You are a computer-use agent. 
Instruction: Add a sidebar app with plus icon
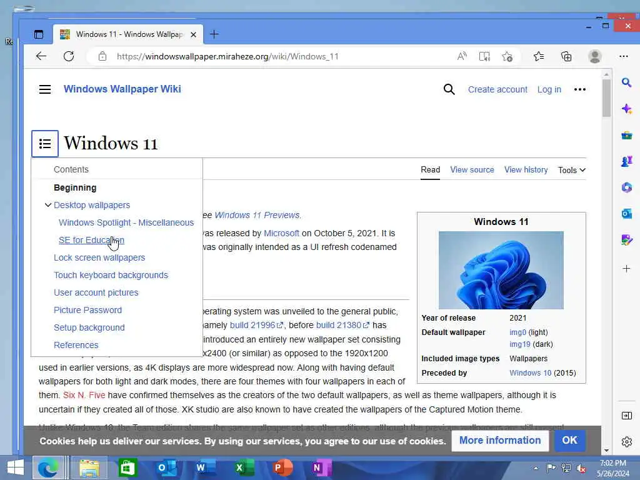(626, 269)
